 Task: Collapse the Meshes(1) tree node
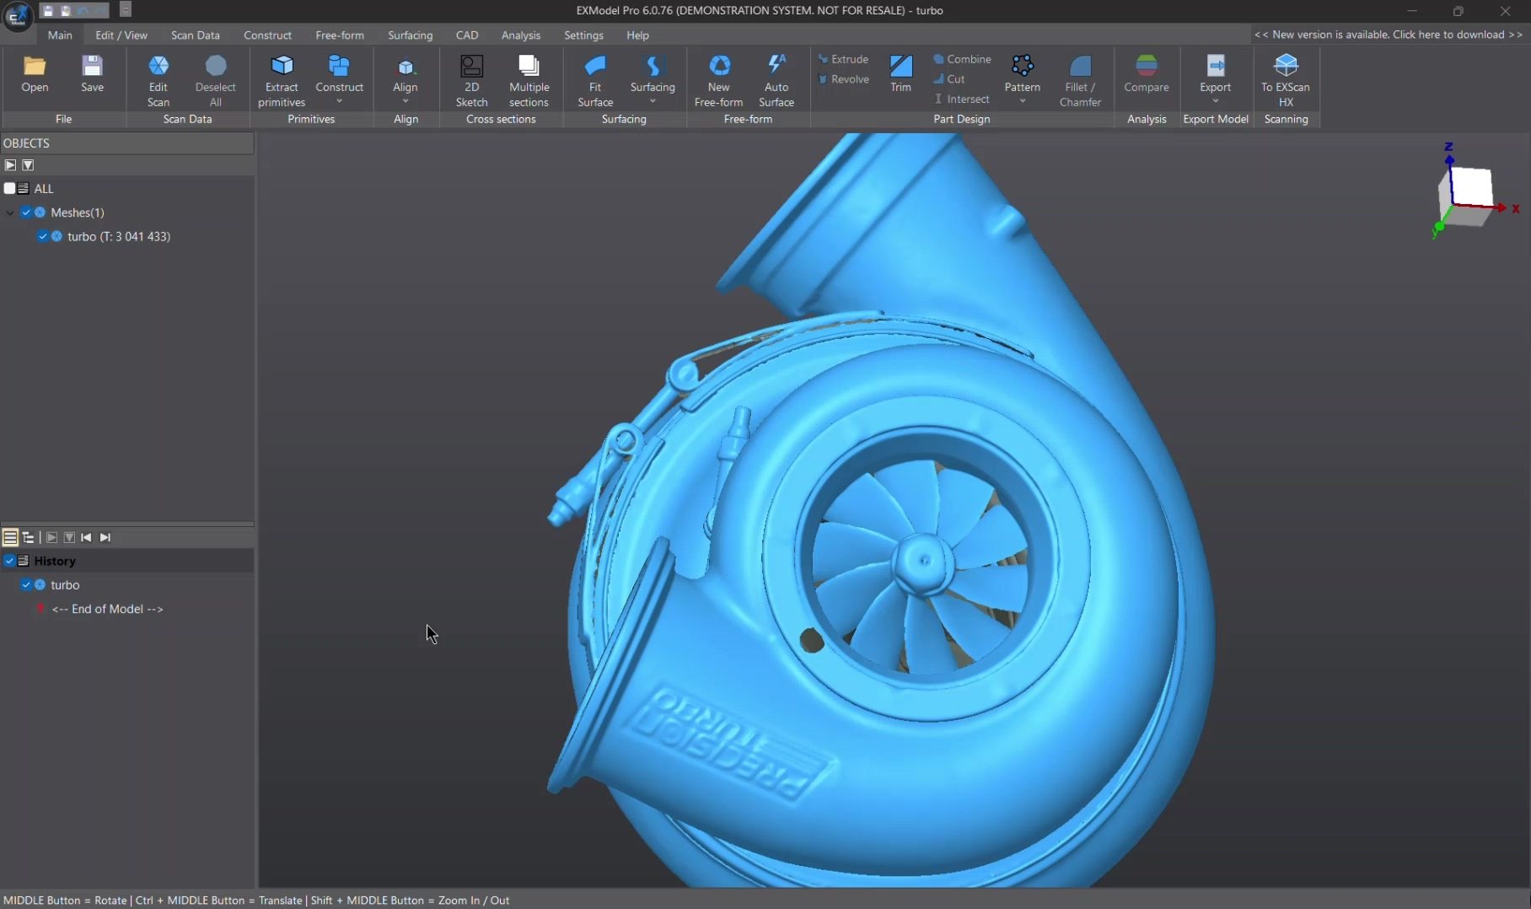pos(10,213)
